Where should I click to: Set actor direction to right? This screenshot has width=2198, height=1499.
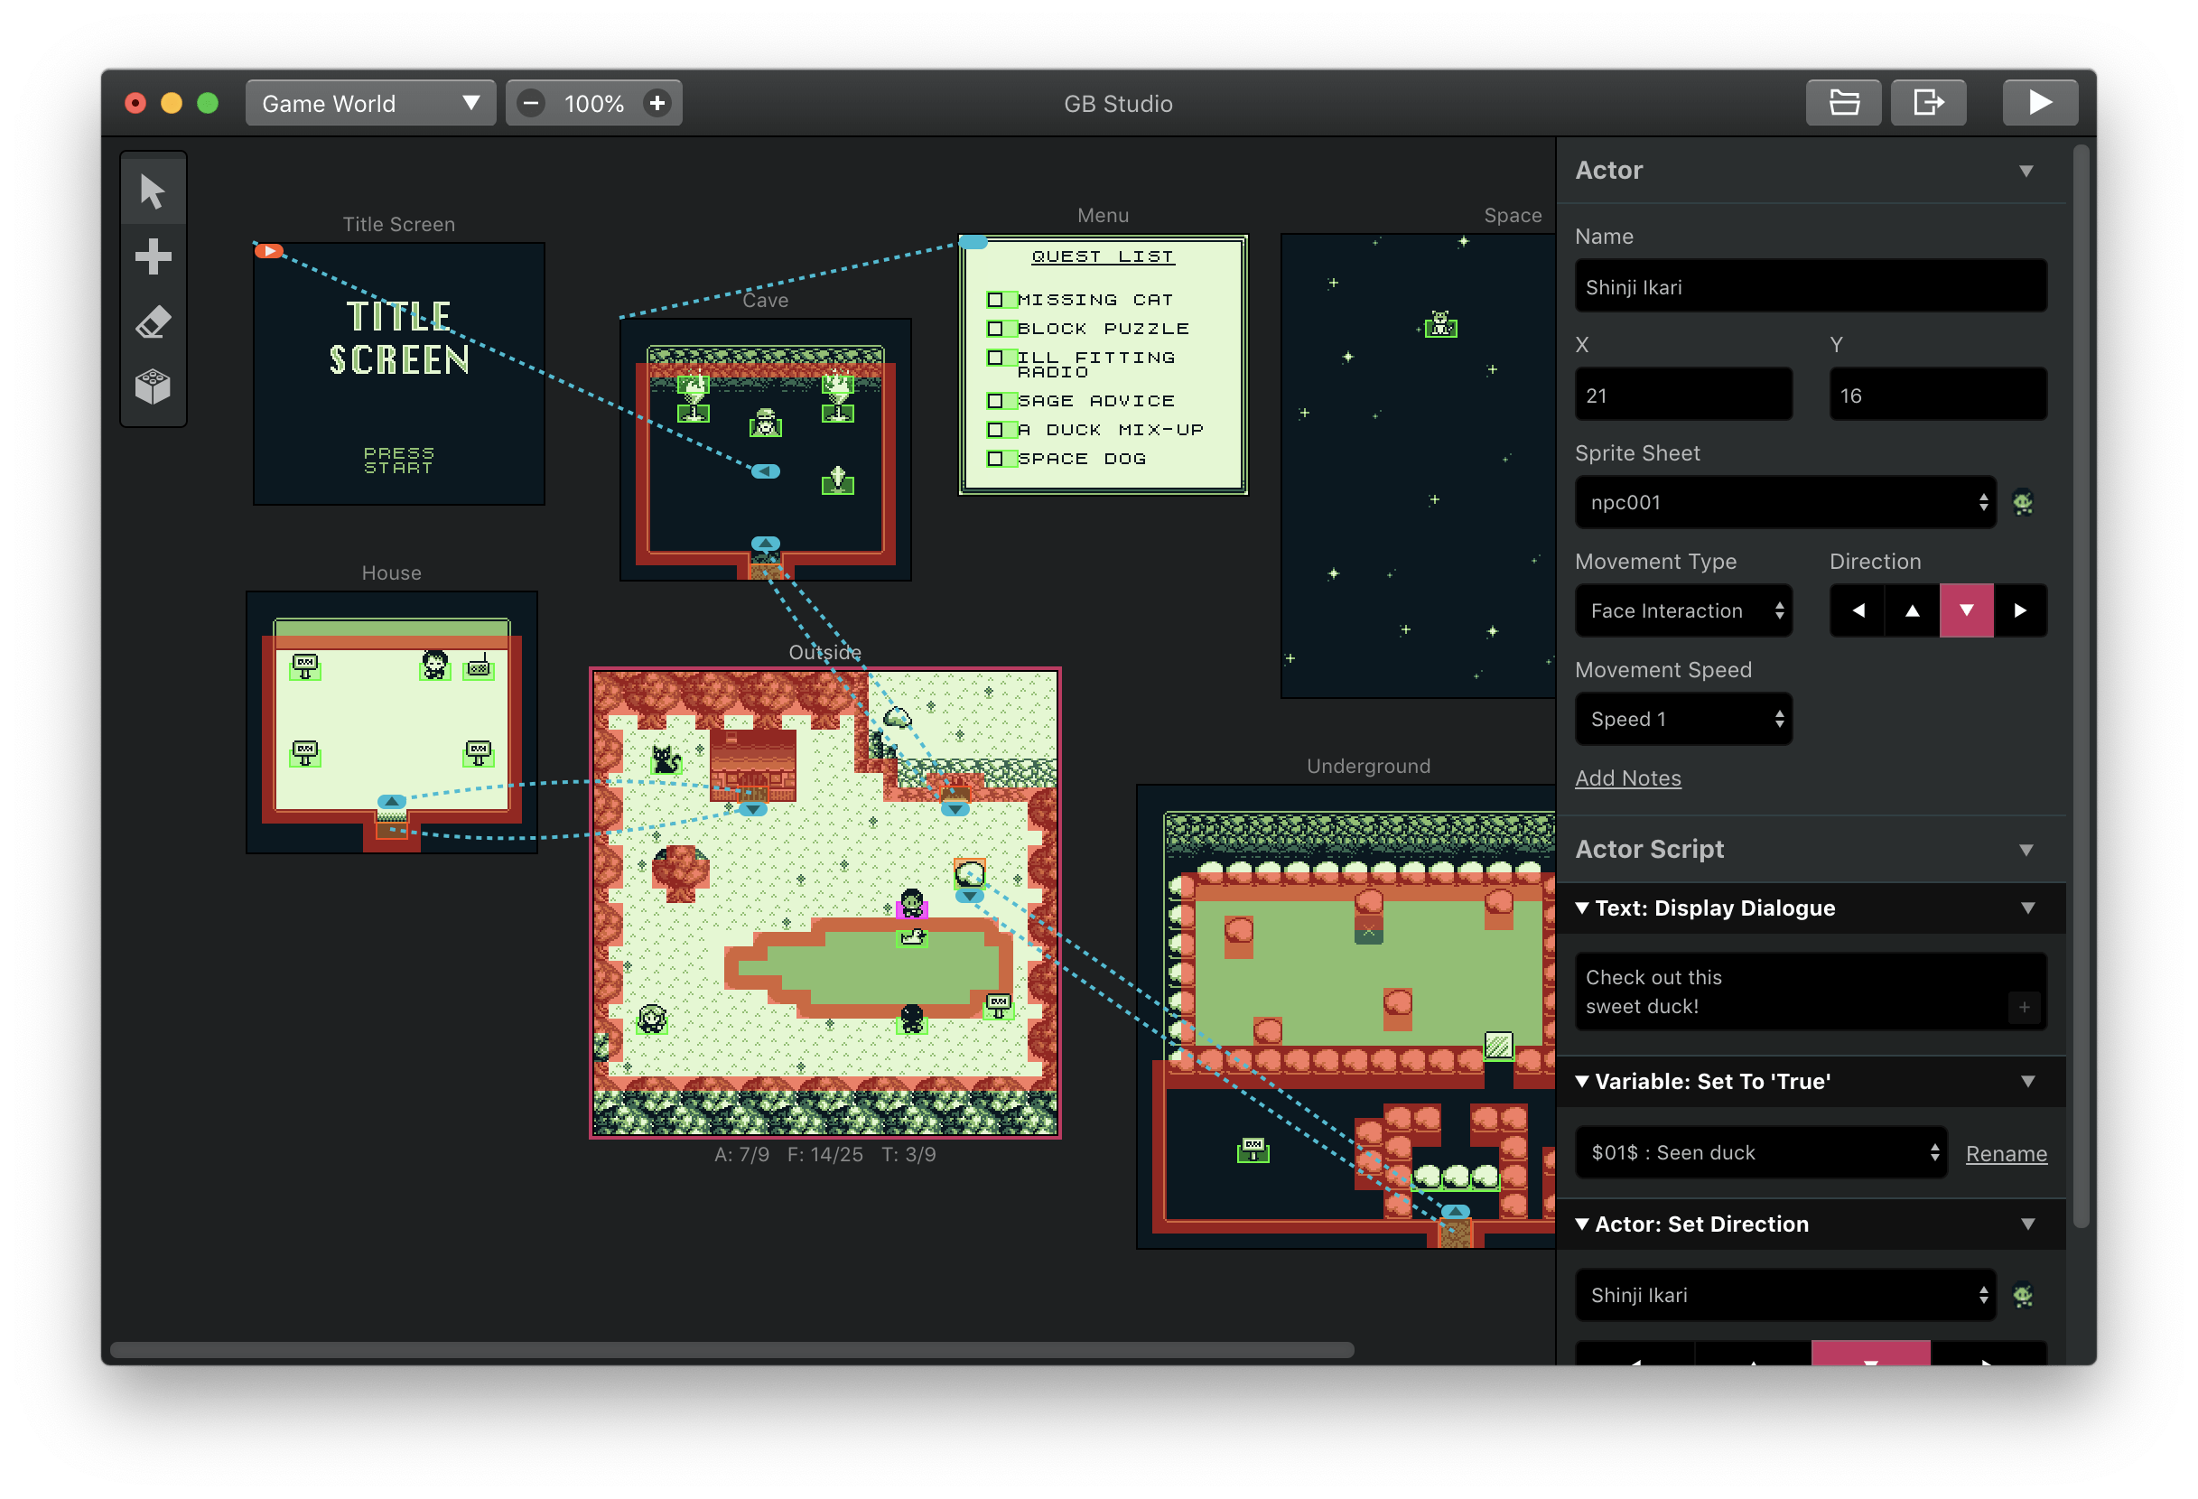pos(2020,610)
